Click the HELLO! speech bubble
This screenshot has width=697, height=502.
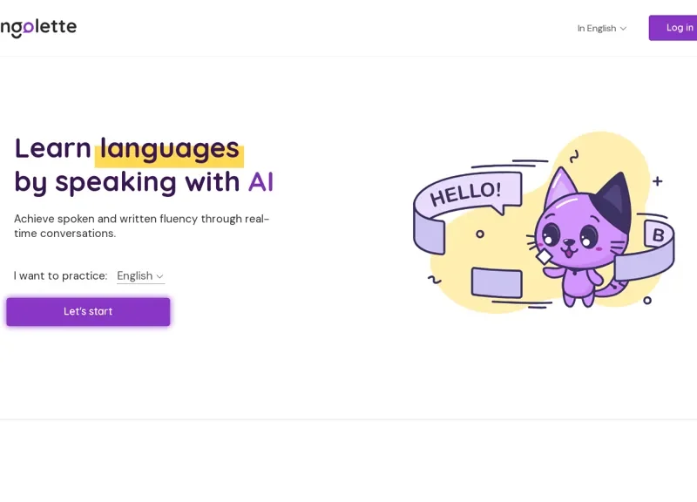pos(468,193)
